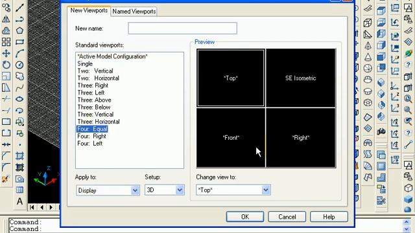415x233 pixels.
Task: Select Three: Horizontal viewport layout
Action: tap(99, 122)
